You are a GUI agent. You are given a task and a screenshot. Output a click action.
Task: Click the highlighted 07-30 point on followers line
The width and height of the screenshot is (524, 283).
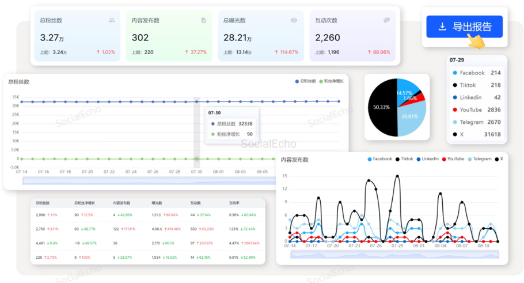(196, 101)
